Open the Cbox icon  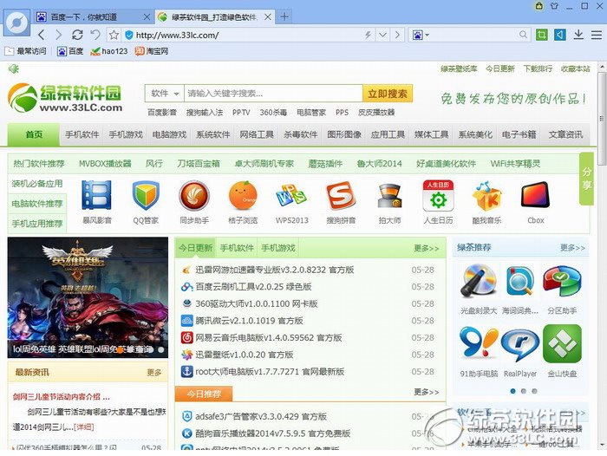click(535, 195)
